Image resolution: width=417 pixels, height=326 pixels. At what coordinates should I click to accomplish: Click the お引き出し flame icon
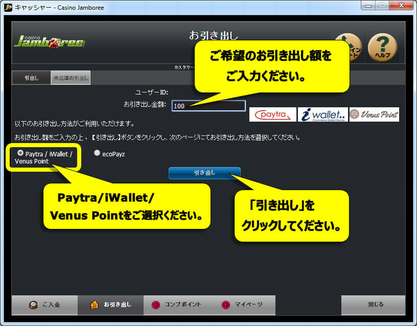[95, 305]
